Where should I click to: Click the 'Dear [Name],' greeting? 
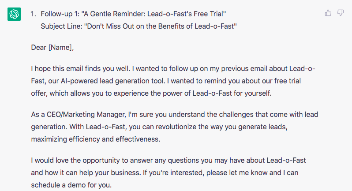52,47
